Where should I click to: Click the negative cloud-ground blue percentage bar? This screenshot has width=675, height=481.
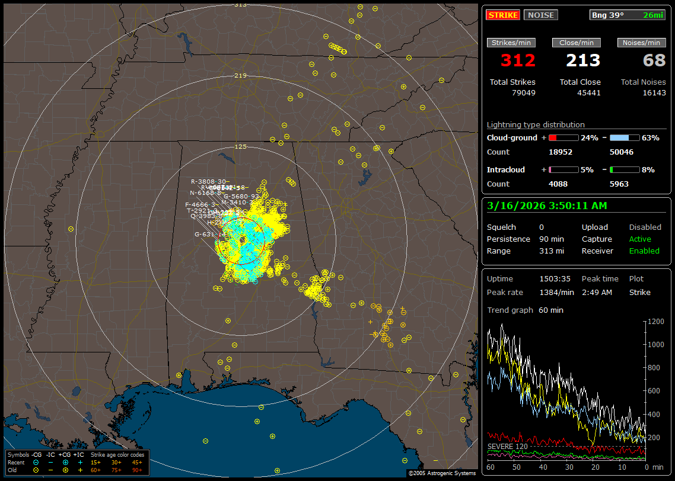(x=624, y=137)
